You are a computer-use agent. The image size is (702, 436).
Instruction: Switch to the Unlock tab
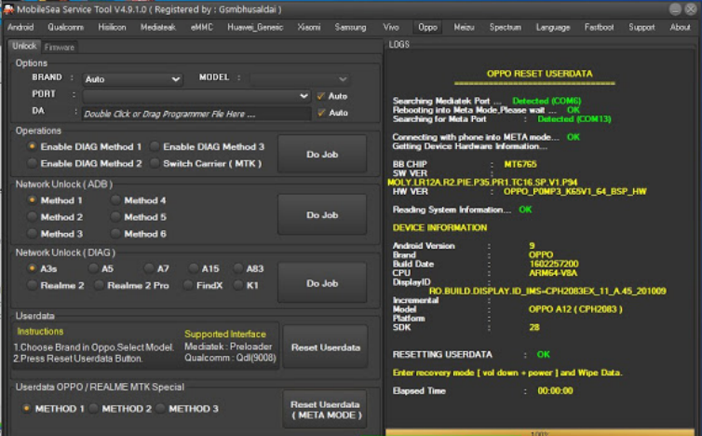coord(24,47)
